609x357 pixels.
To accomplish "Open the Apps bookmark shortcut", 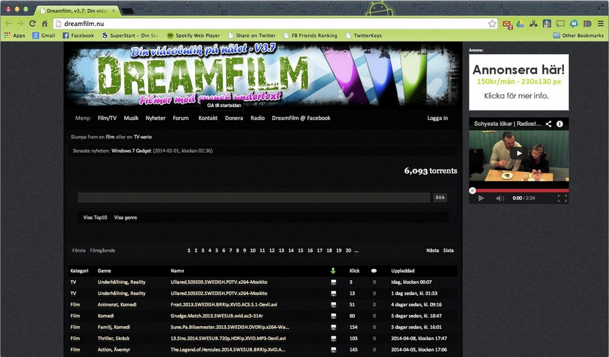I will (x=14, y=35).
